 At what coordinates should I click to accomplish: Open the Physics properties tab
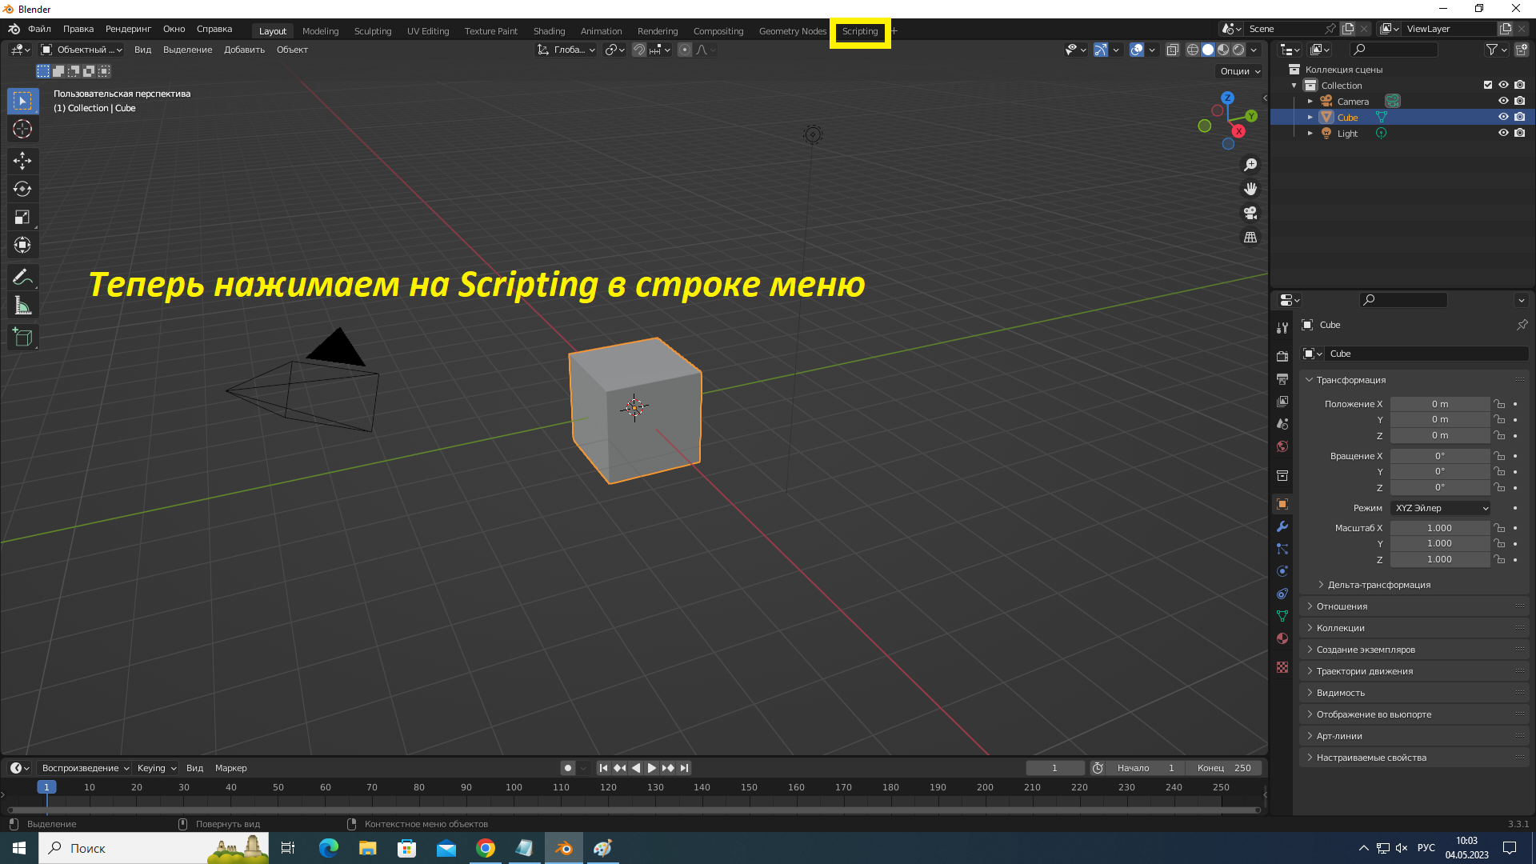click(1282, 571)
